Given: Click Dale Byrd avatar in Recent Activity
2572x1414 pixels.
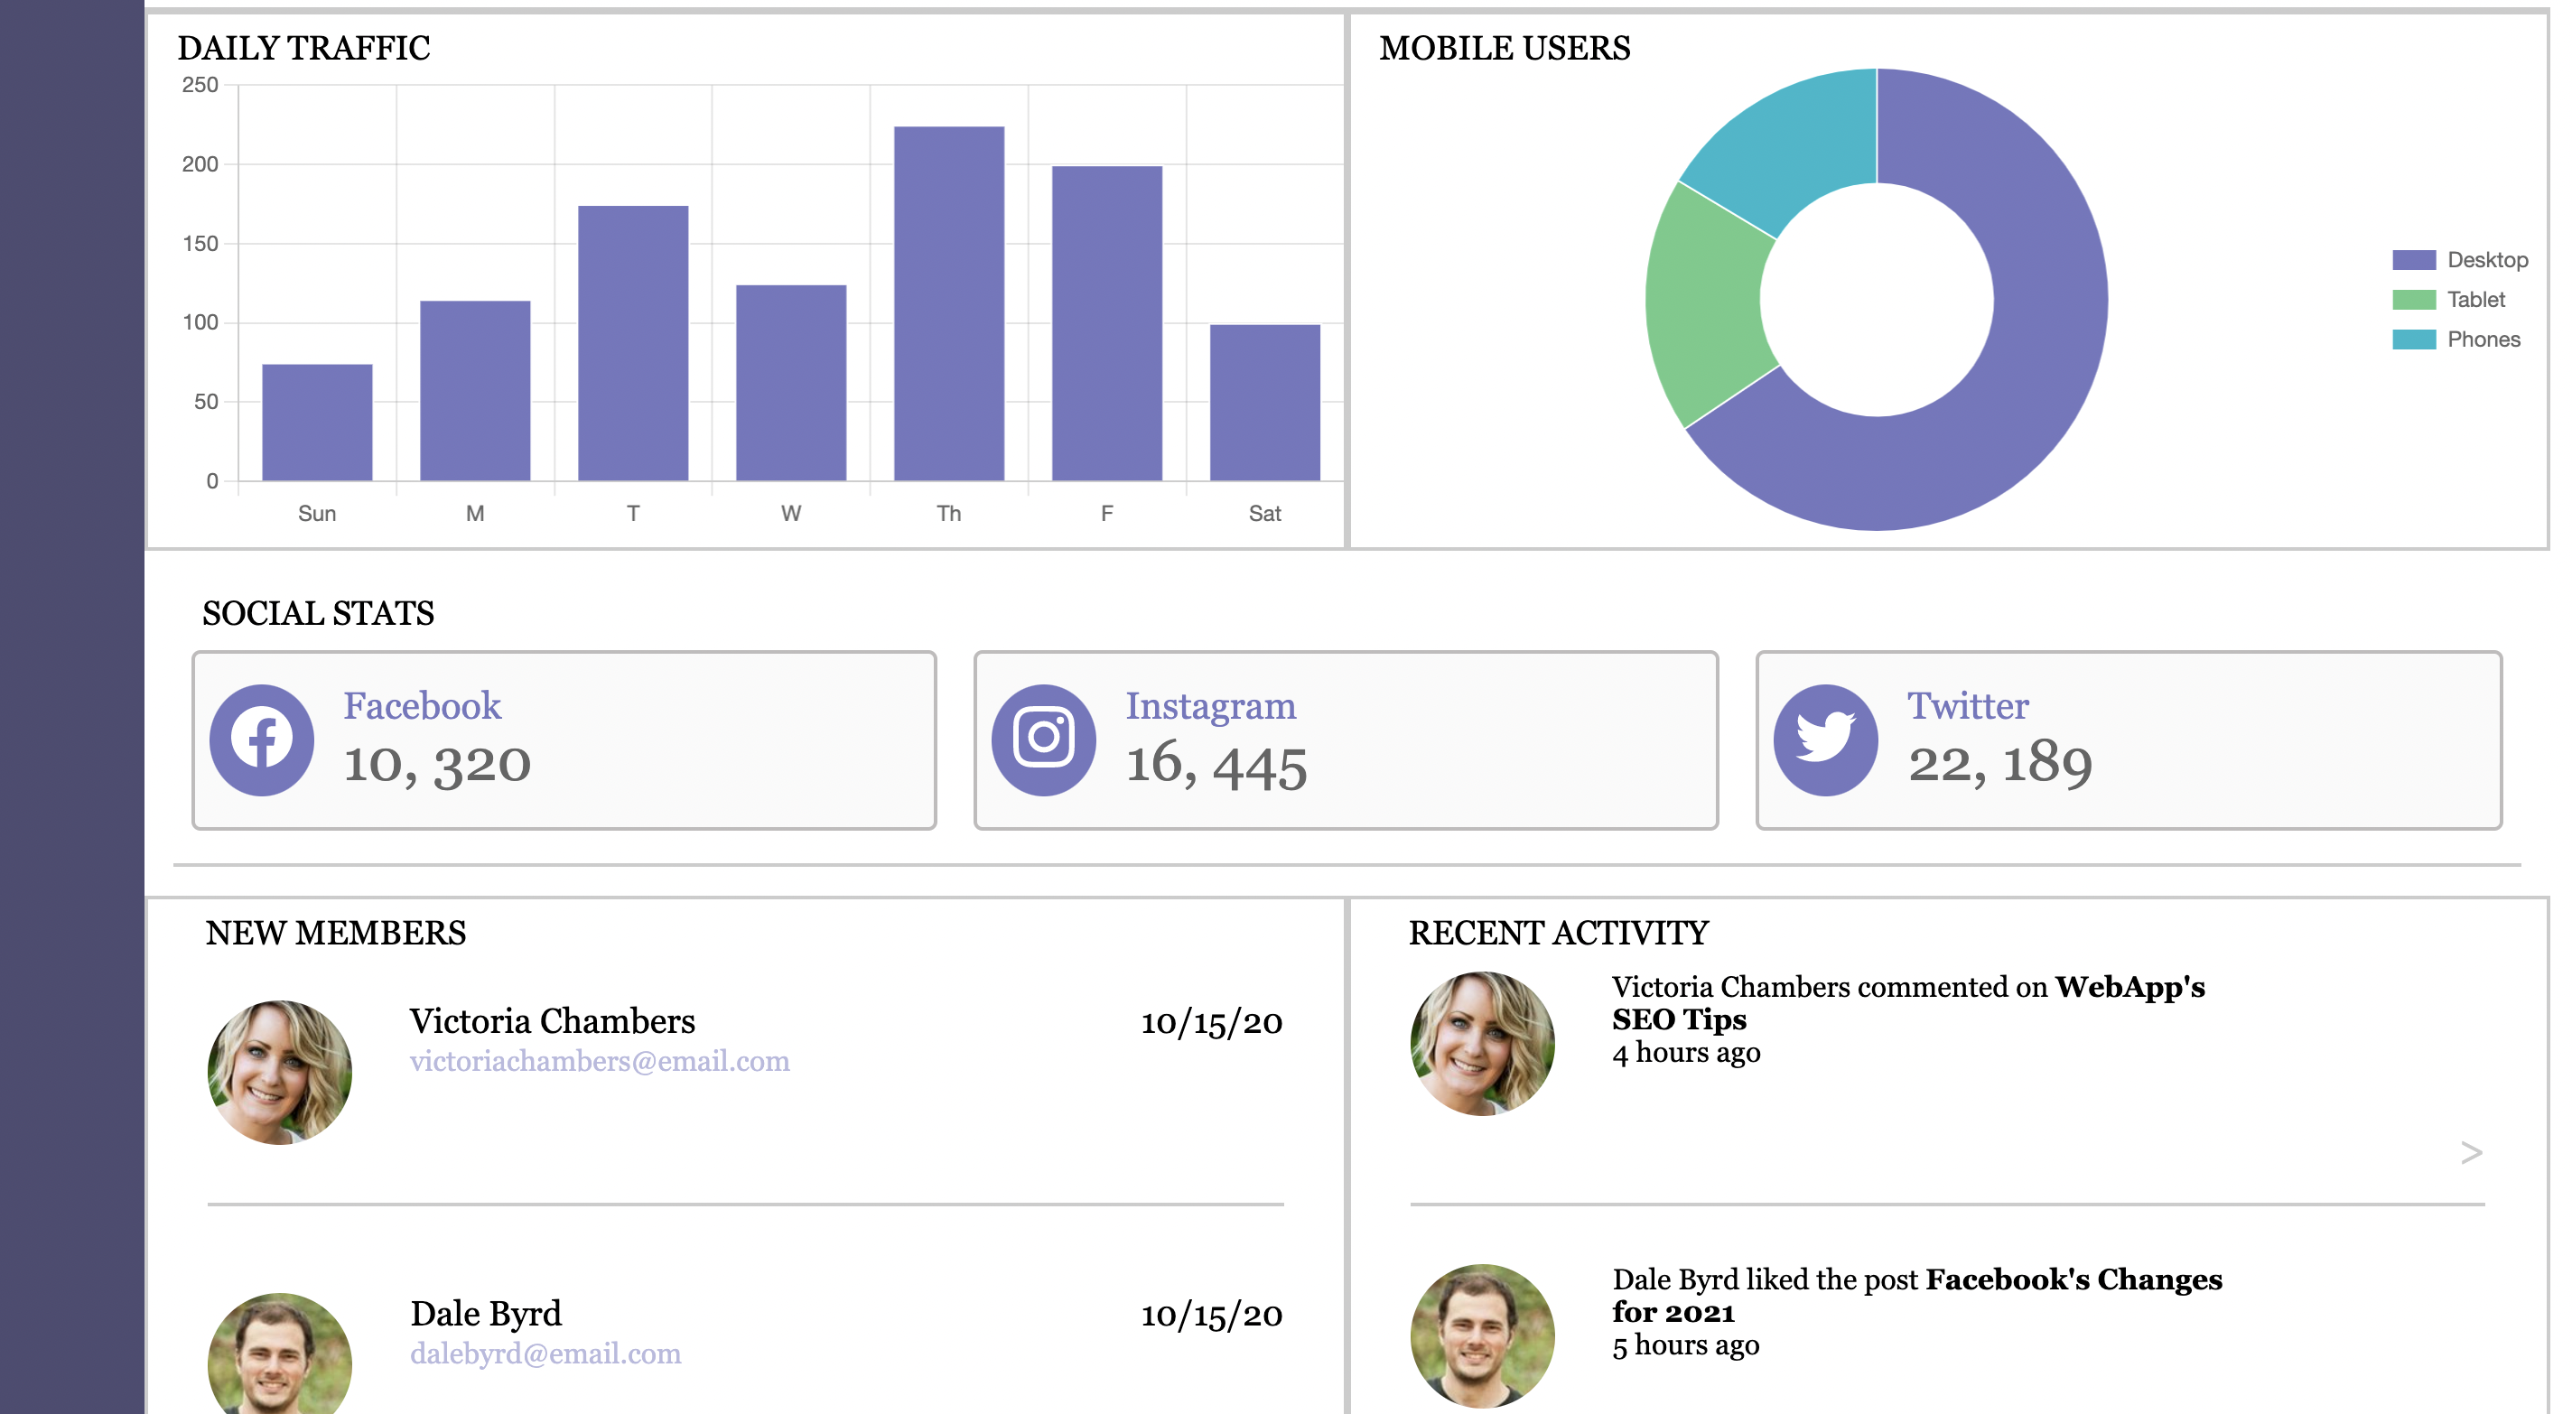Looking at the screenshot, I should click(x=1482, y=1336).
